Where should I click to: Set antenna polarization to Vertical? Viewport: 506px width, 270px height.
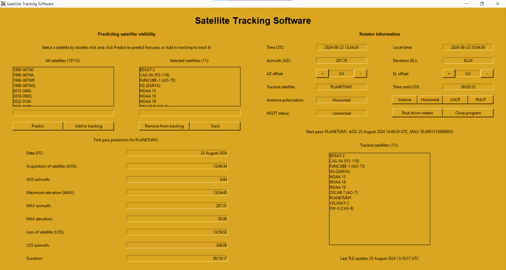tap(405, 100)
